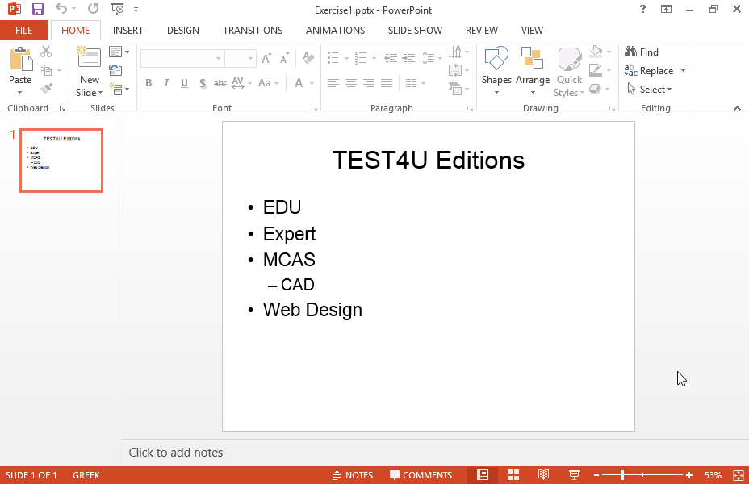The image size is (749, 484).
Task: Toggle Underline formatting
Action: [x=184, y=83]
